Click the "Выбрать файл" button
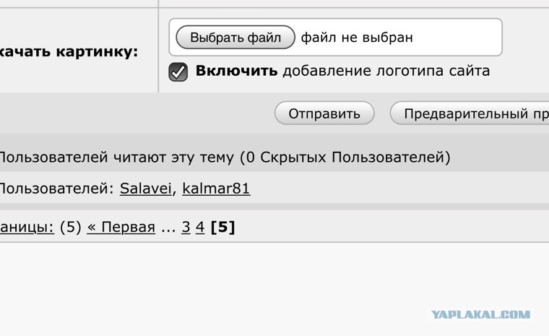This screenshot has height=336, width=549. coord(235,37)
